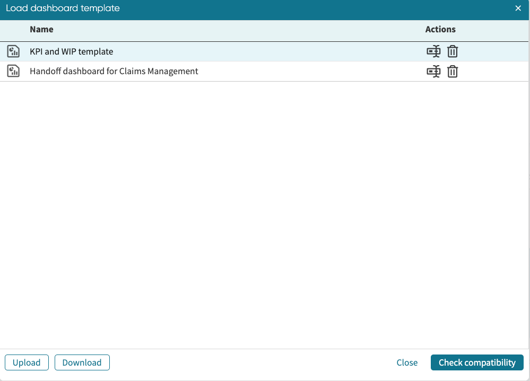Viewport: 530px width, 381px height.
Task: Click blank header space between Name and Actions
Action: [x=239, y=29]
